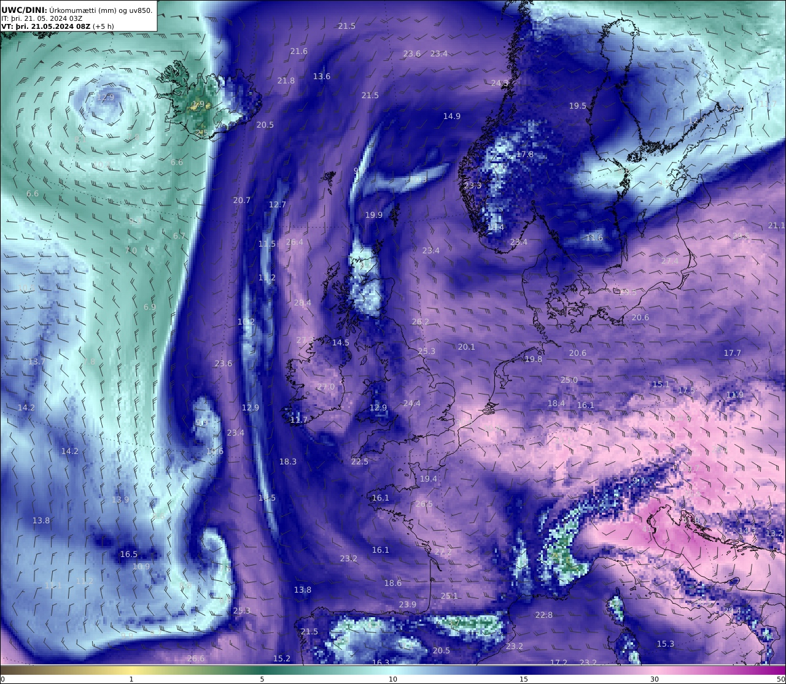
Task: Click the colorbar tick label 30
Action: coord(655,679)
